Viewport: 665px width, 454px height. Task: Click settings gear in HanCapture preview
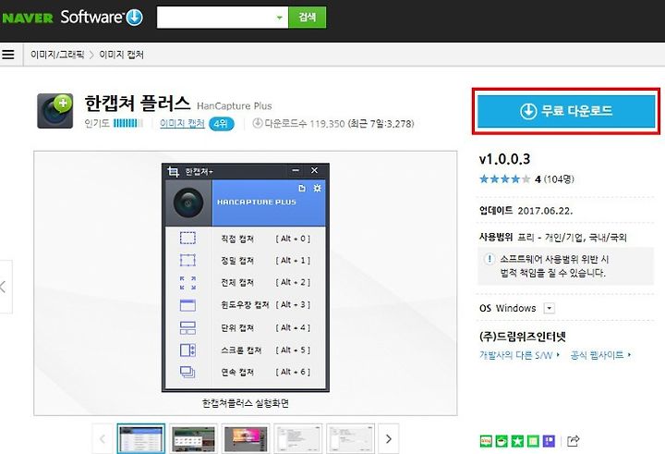point(317,188)
